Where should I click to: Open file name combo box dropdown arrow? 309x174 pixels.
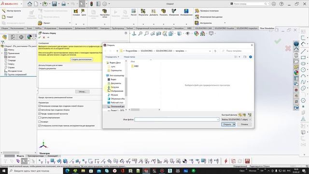click(x=218, y=119)
